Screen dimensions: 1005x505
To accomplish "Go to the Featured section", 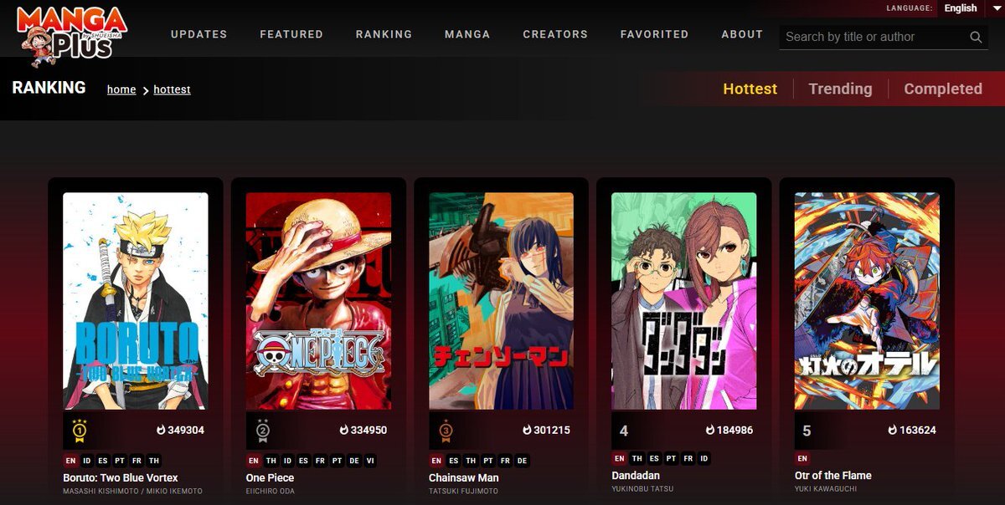I will [x=291, y=34].
